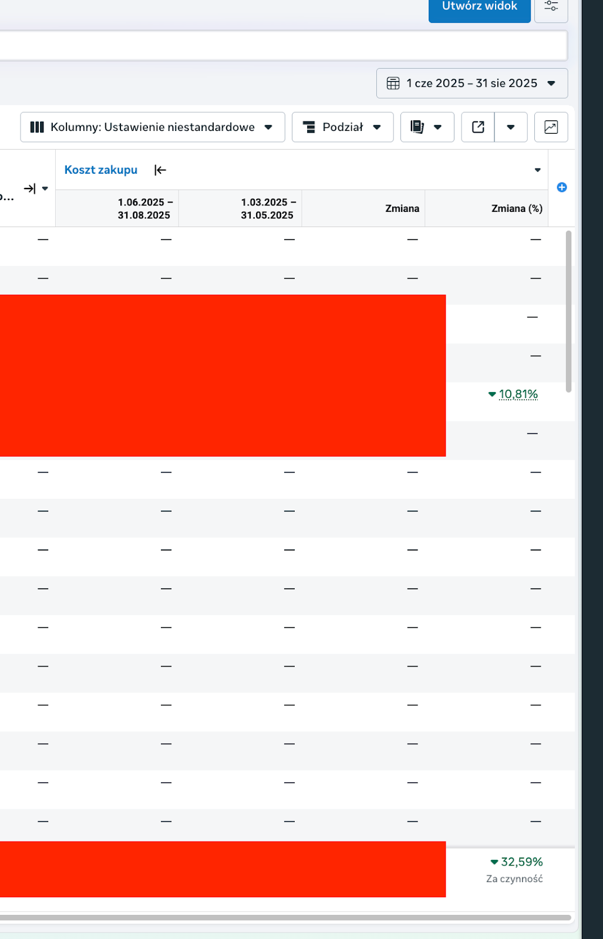Click the 10,81% change value

coord(518,394)
